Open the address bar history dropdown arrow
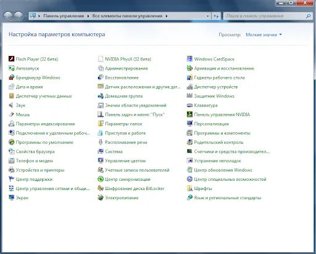This screenshot has width=316, height=254. (207, 16)
